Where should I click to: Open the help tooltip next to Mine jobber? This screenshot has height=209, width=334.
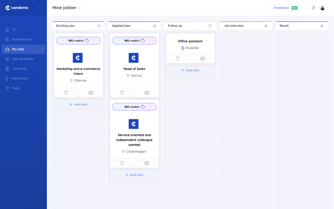pyautogui.click(x=80, y=8)
